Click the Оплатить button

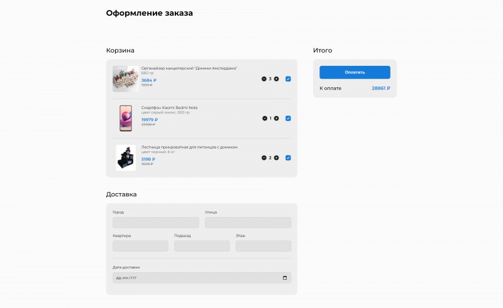(355, 72)
